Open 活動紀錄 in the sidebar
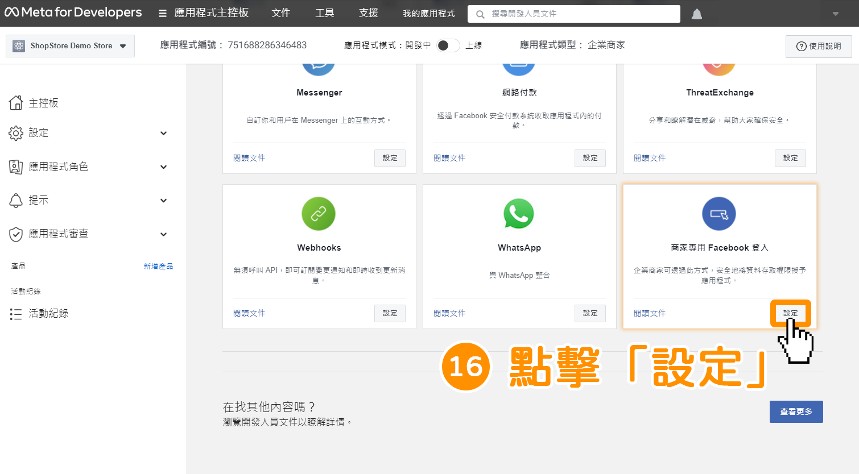Screen dimensions: 859x474 click(48, 313)
